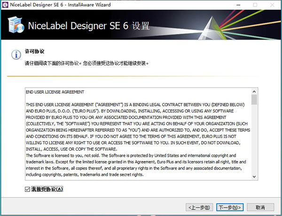Click the END USER LICENSE AGREEMENT heading
The width and height of the screenshot is (282, 216).
[55, 92]
